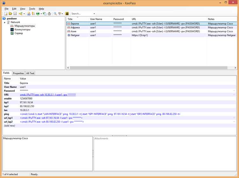Select the Африка entry row
The image size is (239, 178).
click(x=152, y=27)
